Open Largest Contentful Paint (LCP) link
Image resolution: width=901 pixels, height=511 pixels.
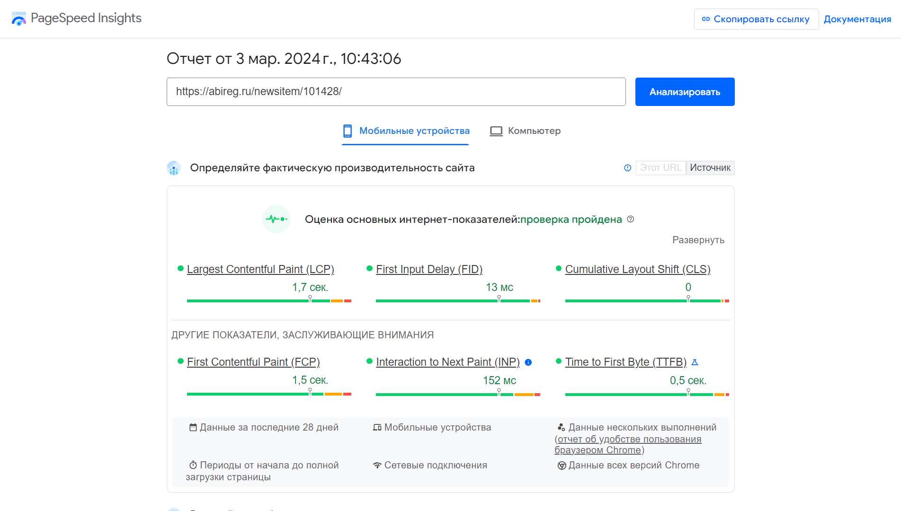(x=260, y=269)
